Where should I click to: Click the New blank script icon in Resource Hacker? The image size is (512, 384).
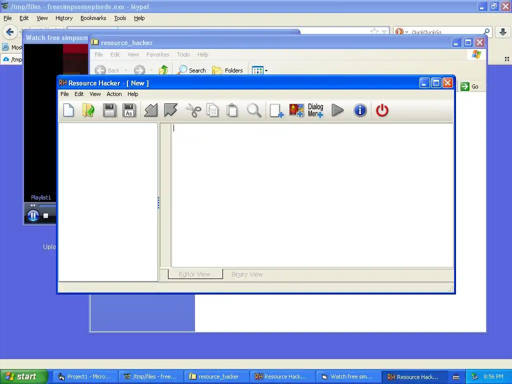tap(68, 110)
